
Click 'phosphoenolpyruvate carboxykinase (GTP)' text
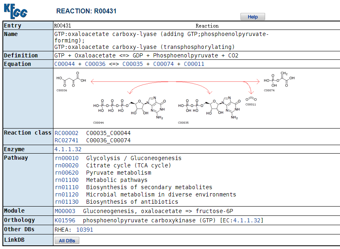pos(149,220)
